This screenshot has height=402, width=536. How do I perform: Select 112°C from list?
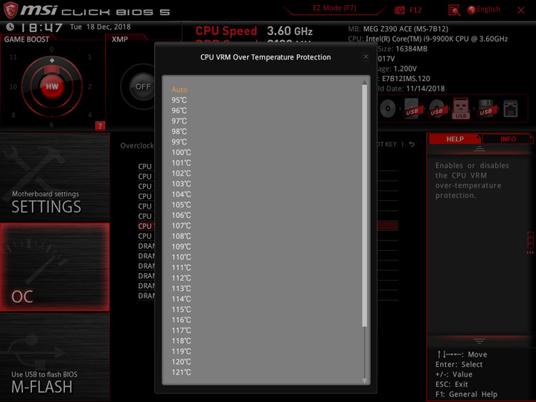181,278
